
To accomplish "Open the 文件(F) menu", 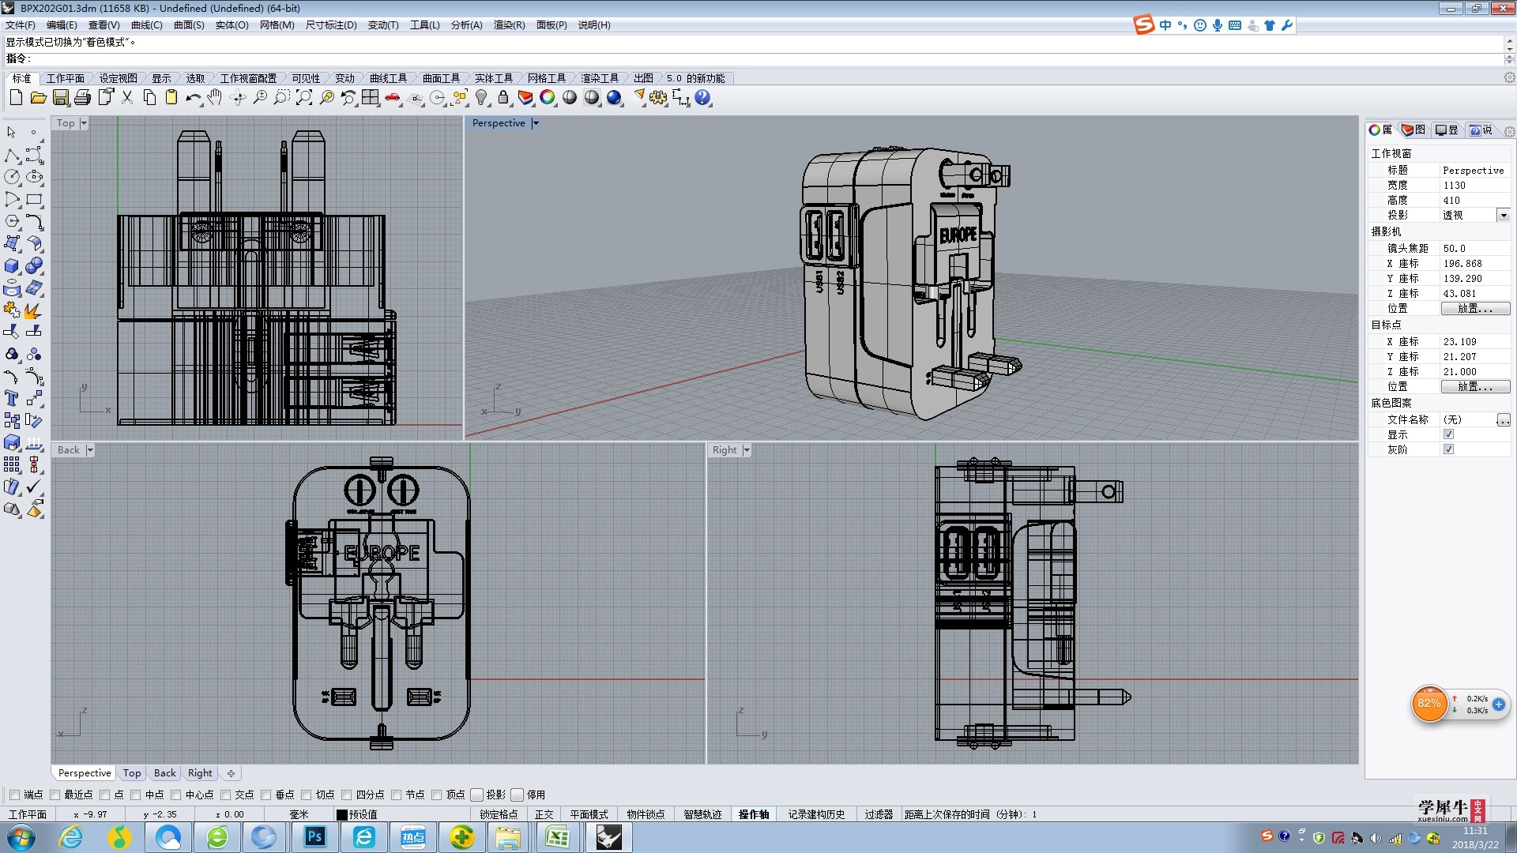I will pos(21,25).
